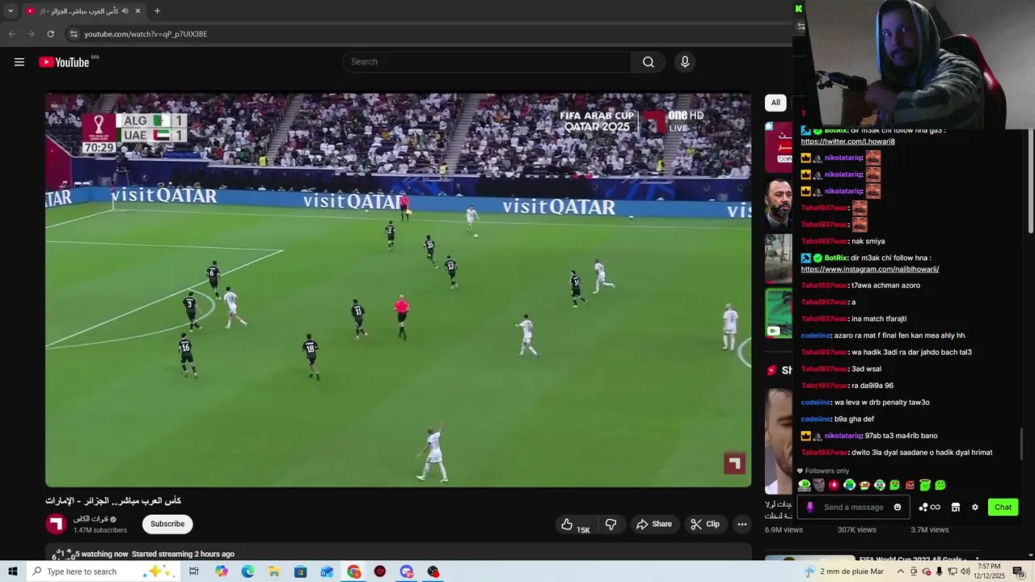Viewport: 1035px width, 582px height.
Task: Switch to Chrome on the taskbar
Action: point(354,571)
